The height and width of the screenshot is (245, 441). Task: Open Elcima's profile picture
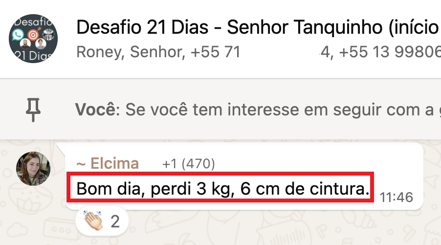click(33, 169)
